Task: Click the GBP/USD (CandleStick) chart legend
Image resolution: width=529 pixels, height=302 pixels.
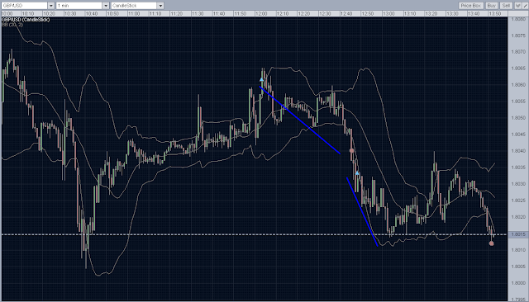Action: point(26,20)
